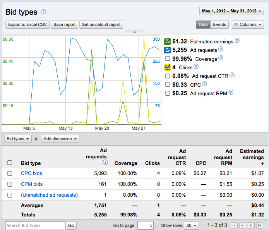Click the Search Bid types field

[35, 225]
